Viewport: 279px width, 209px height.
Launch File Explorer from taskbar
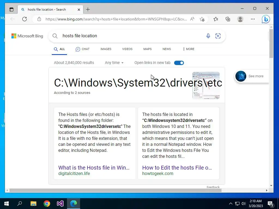(x=33, y=204)
